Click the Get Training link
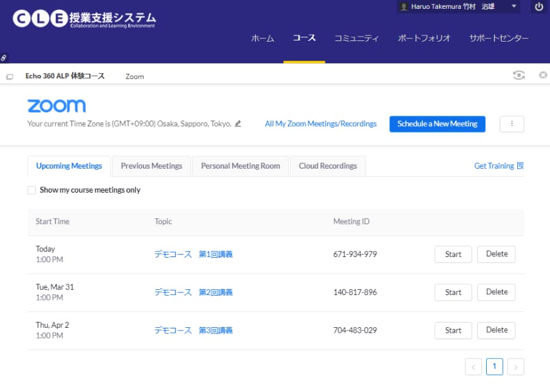550x384 pixels. (494, 165)
